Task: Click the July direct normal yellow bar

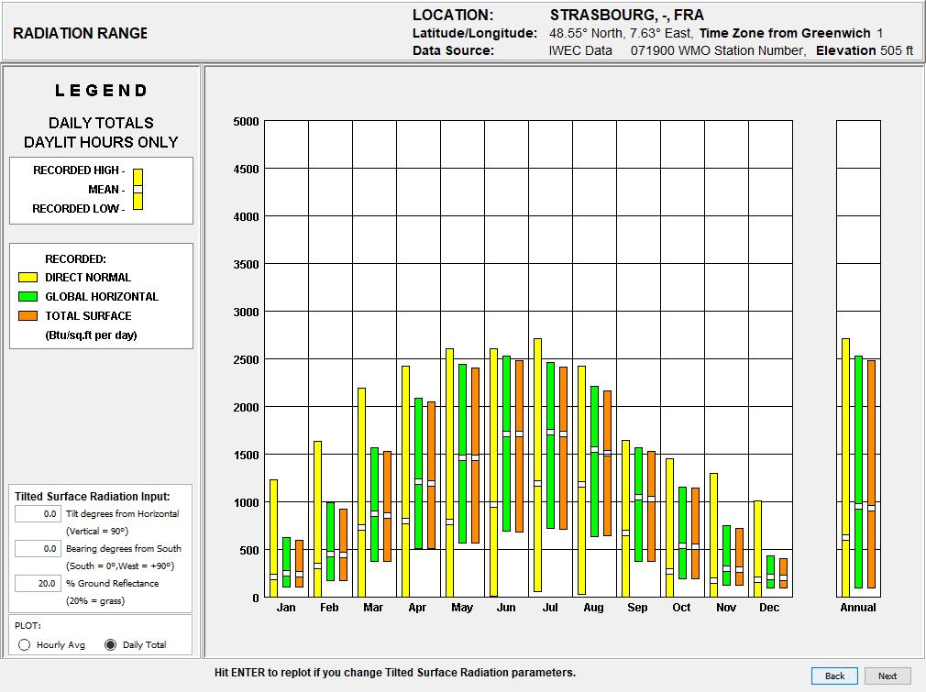Action: (x=537, y=465)
